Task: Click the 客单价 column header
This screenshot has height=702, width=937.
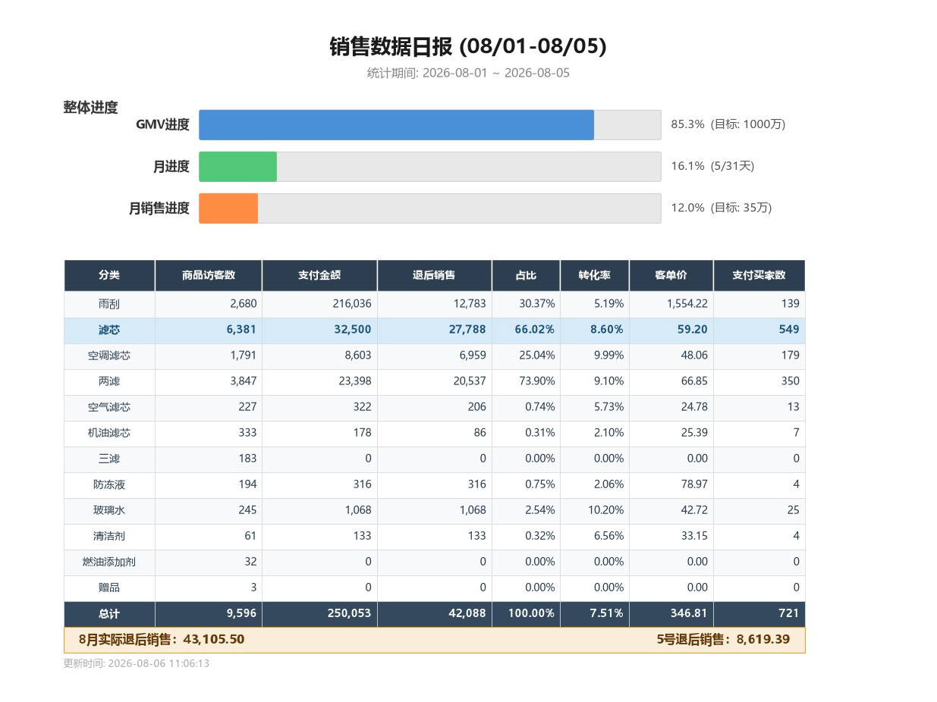Action: pyautogui.click(x=671, y=276)
